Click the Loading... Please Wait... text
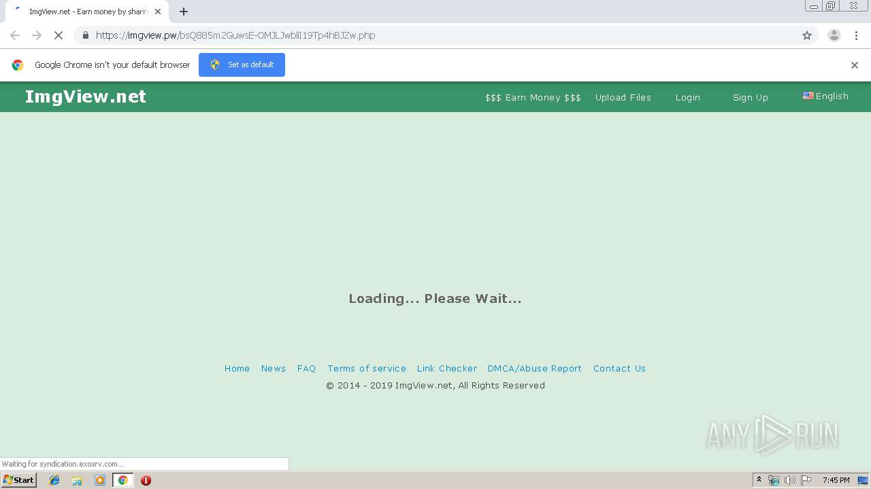This screenshot has height=489, width=871. point(435,299)
